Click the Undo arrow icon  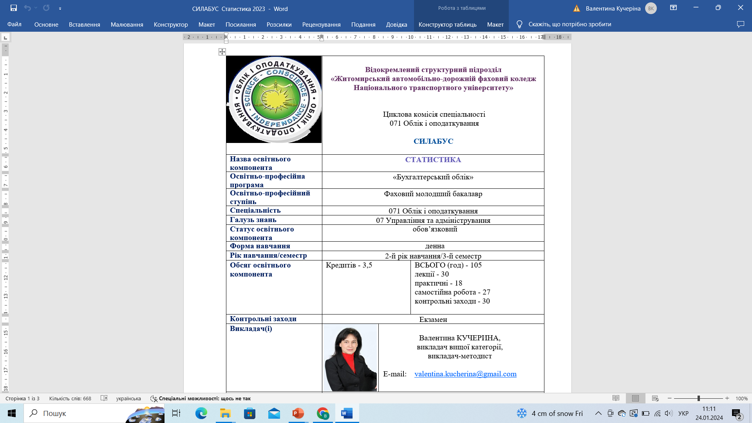click(27, 8)
